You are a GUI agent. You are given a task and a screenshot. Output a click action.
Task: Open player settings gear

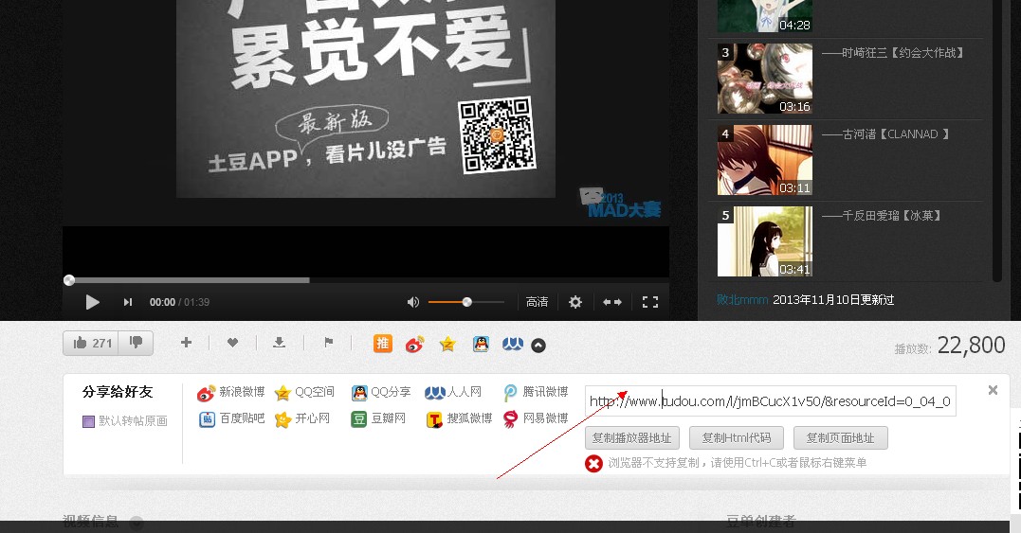pos(575,302)
